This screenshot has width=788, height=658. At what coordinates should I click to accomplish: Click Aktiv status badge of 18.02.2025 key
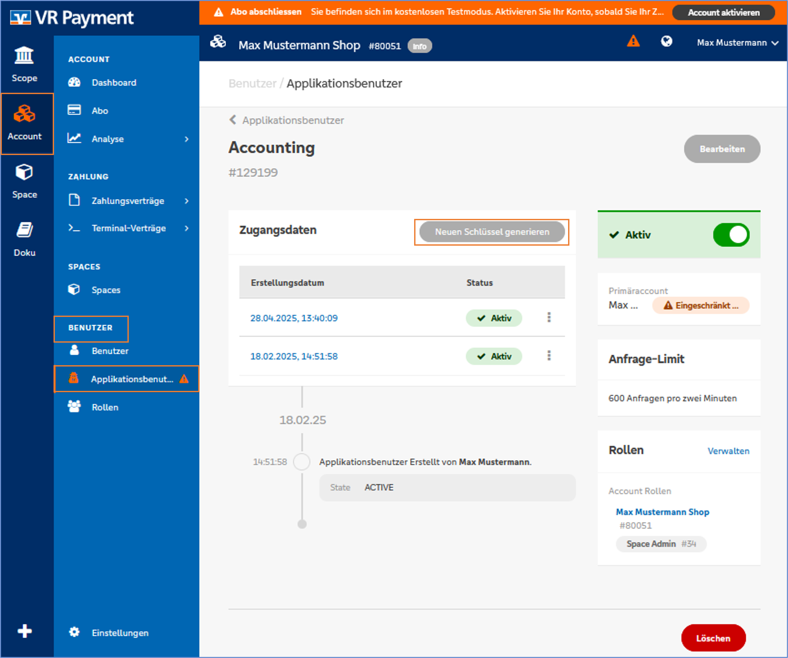coord(494,357)
